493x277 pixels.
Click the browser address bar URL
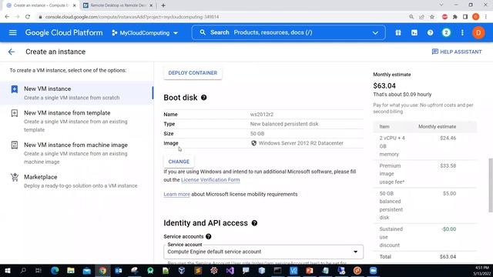pos(132,17)
